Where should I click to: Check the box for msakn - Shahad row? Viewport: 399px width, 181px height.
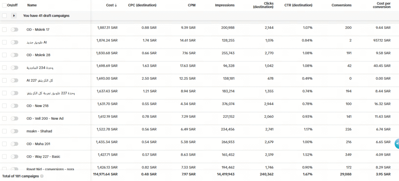4,131
